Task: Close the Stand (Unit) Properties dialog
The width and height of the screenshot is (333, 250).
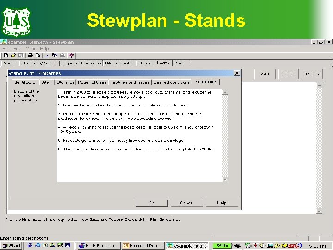Action: pos(237,73)
